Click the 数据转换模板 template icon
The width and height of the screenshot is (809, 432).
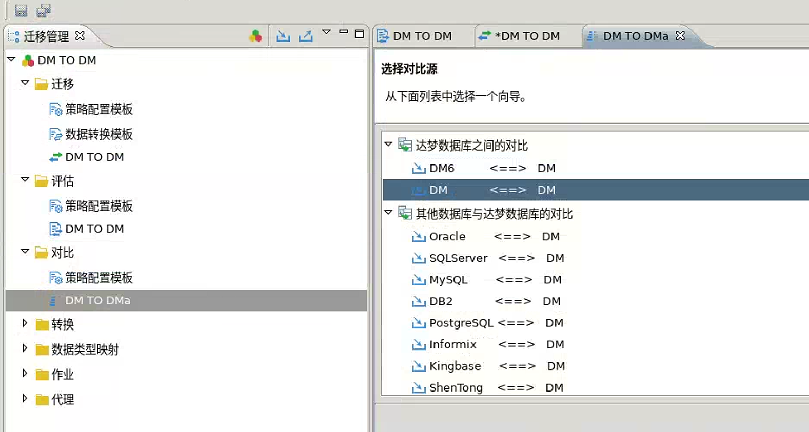pyautogui.click(x=55, y=134)
